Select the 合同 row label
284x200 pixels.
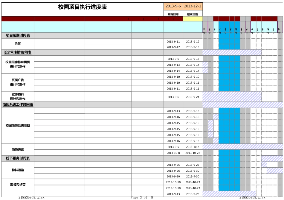click(x=18, y=44)
